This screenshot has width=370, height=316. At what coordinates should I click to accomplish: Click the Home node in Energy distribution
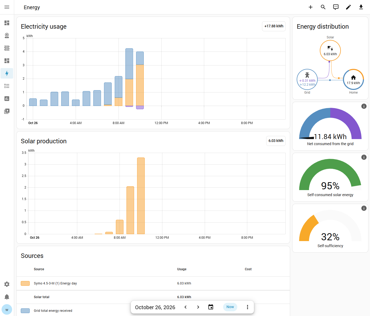coord(353,79)
